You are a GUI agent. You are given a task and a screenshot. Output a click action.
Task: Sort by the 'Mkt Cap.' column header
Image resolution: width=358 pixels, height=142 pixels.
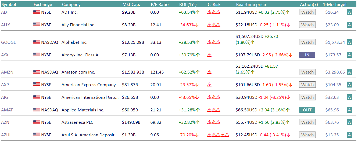(131, 4)
